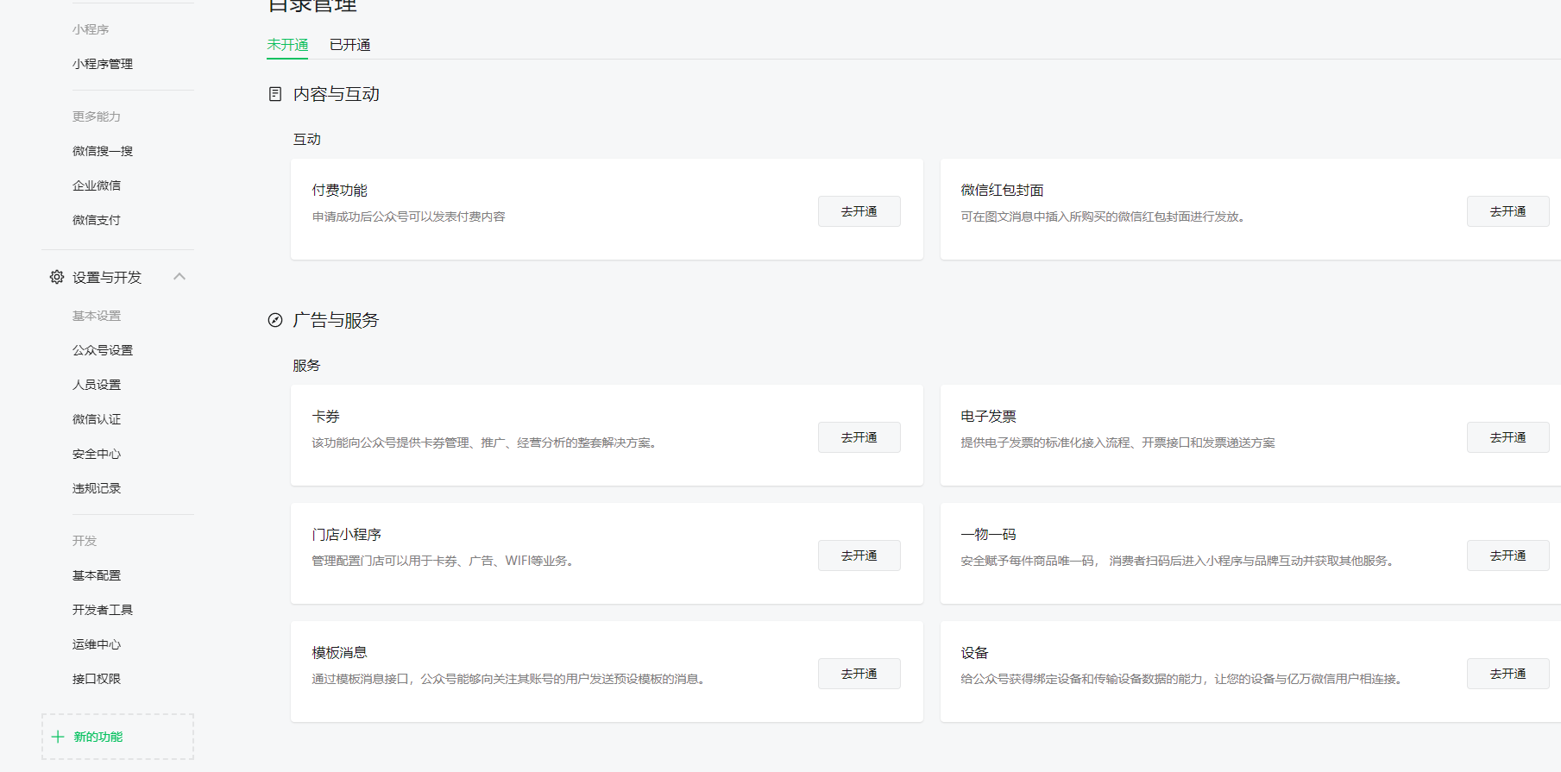Collapse the 设置与开发 section chevron
Viewport: 1561px width, 772px height.
(x=179, y=277)
